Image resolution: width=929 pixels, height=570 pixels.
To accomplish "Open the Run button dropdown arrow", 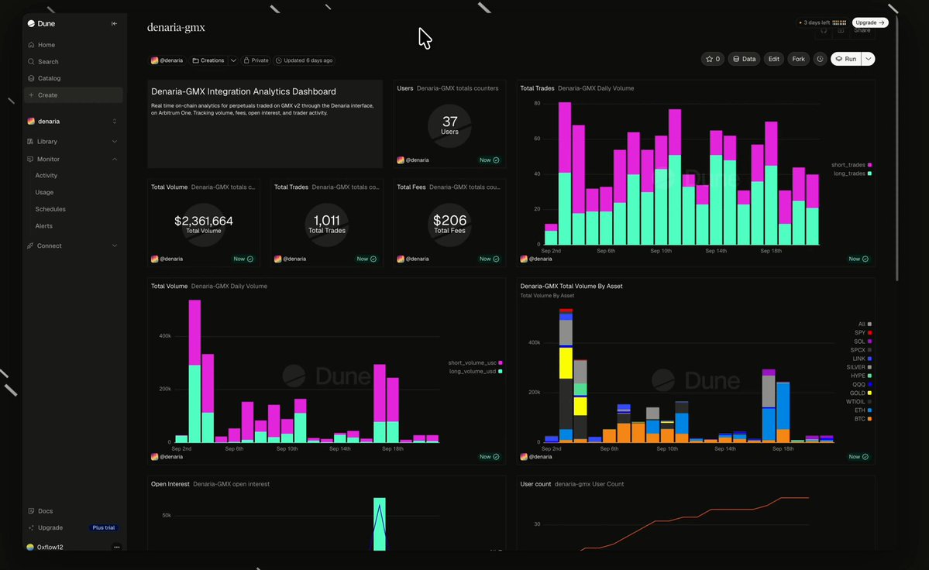I will 868,59.
